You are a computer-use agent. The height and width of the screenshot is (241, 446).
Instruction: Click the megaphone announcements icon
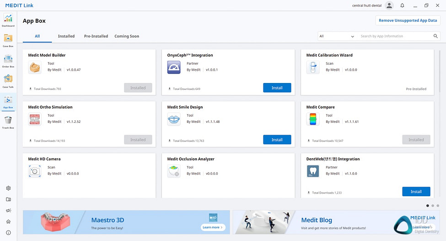coord(8,210)
